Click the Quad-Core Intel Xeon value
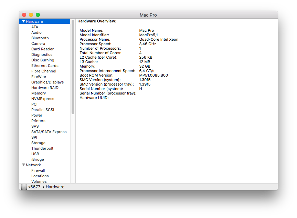Image resolution: width=297 pixels, height=218 pixels. (159, 39)
